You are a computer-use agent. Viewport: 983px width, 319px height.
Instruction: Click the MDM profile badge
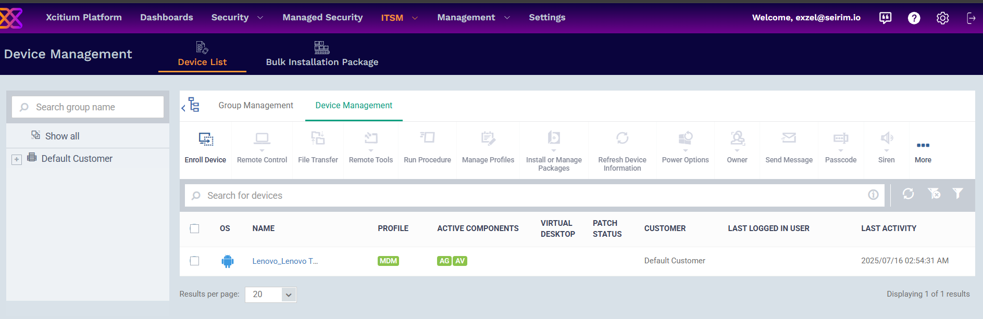click(388, 261)
